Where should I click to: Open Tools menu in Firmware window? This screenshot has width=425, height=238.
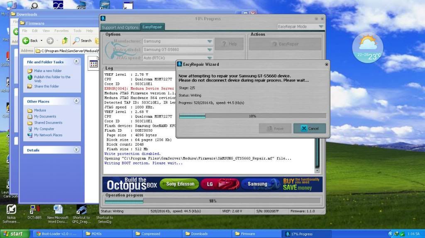[77, 31]
